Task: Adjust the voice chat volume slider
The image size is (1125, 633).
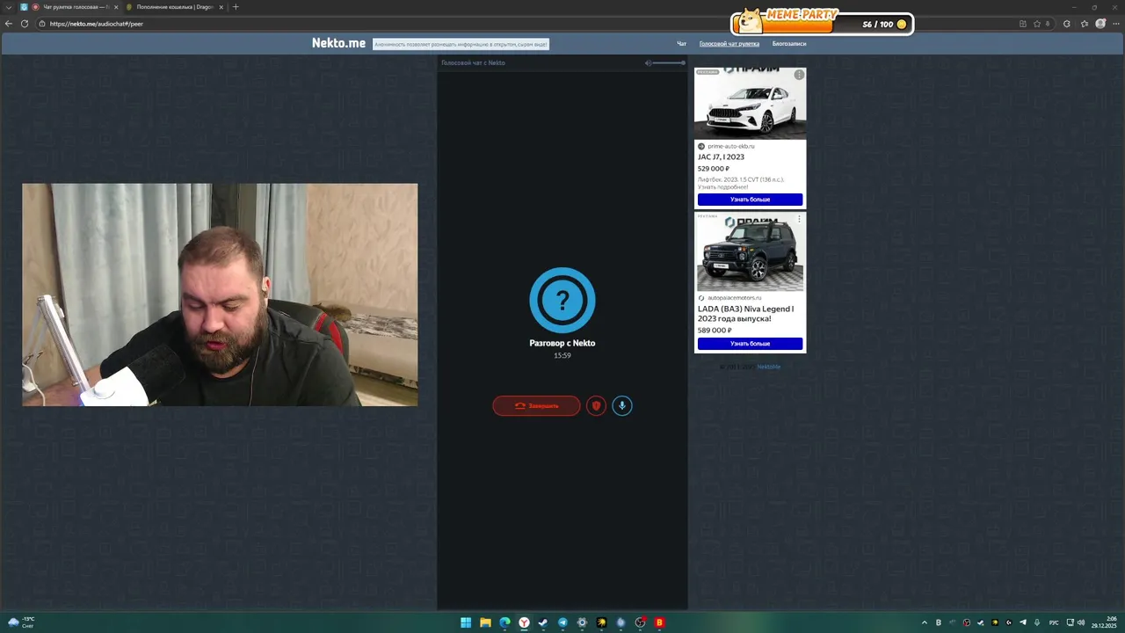Action: click(669, 62)
